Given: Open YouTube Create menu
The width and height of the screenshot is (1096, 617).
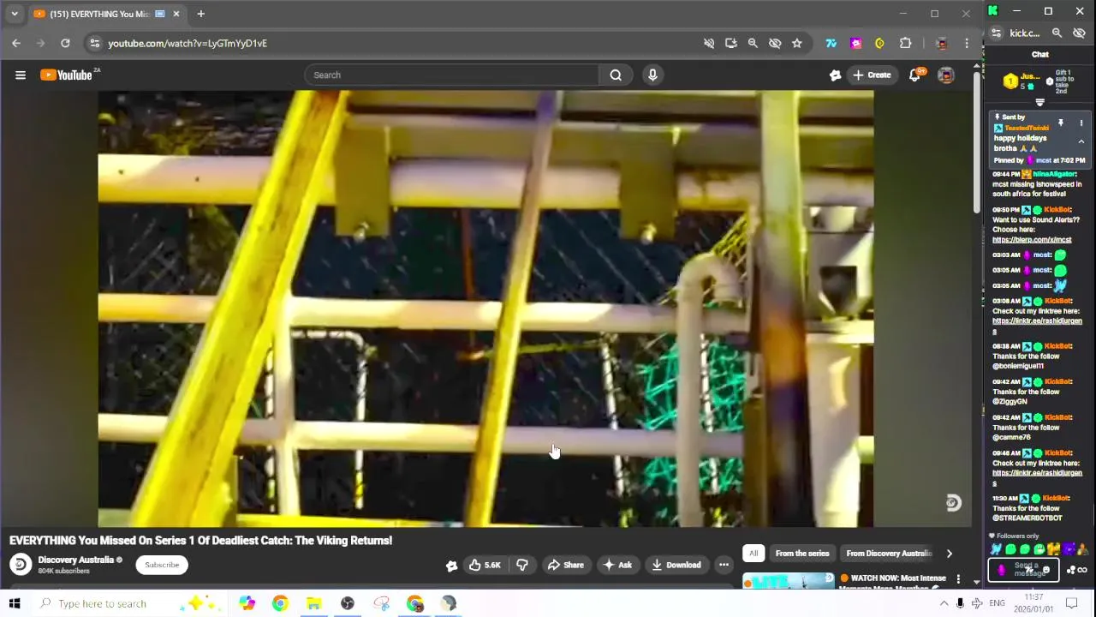Looking at the screenshot, I should coord(872,75).
